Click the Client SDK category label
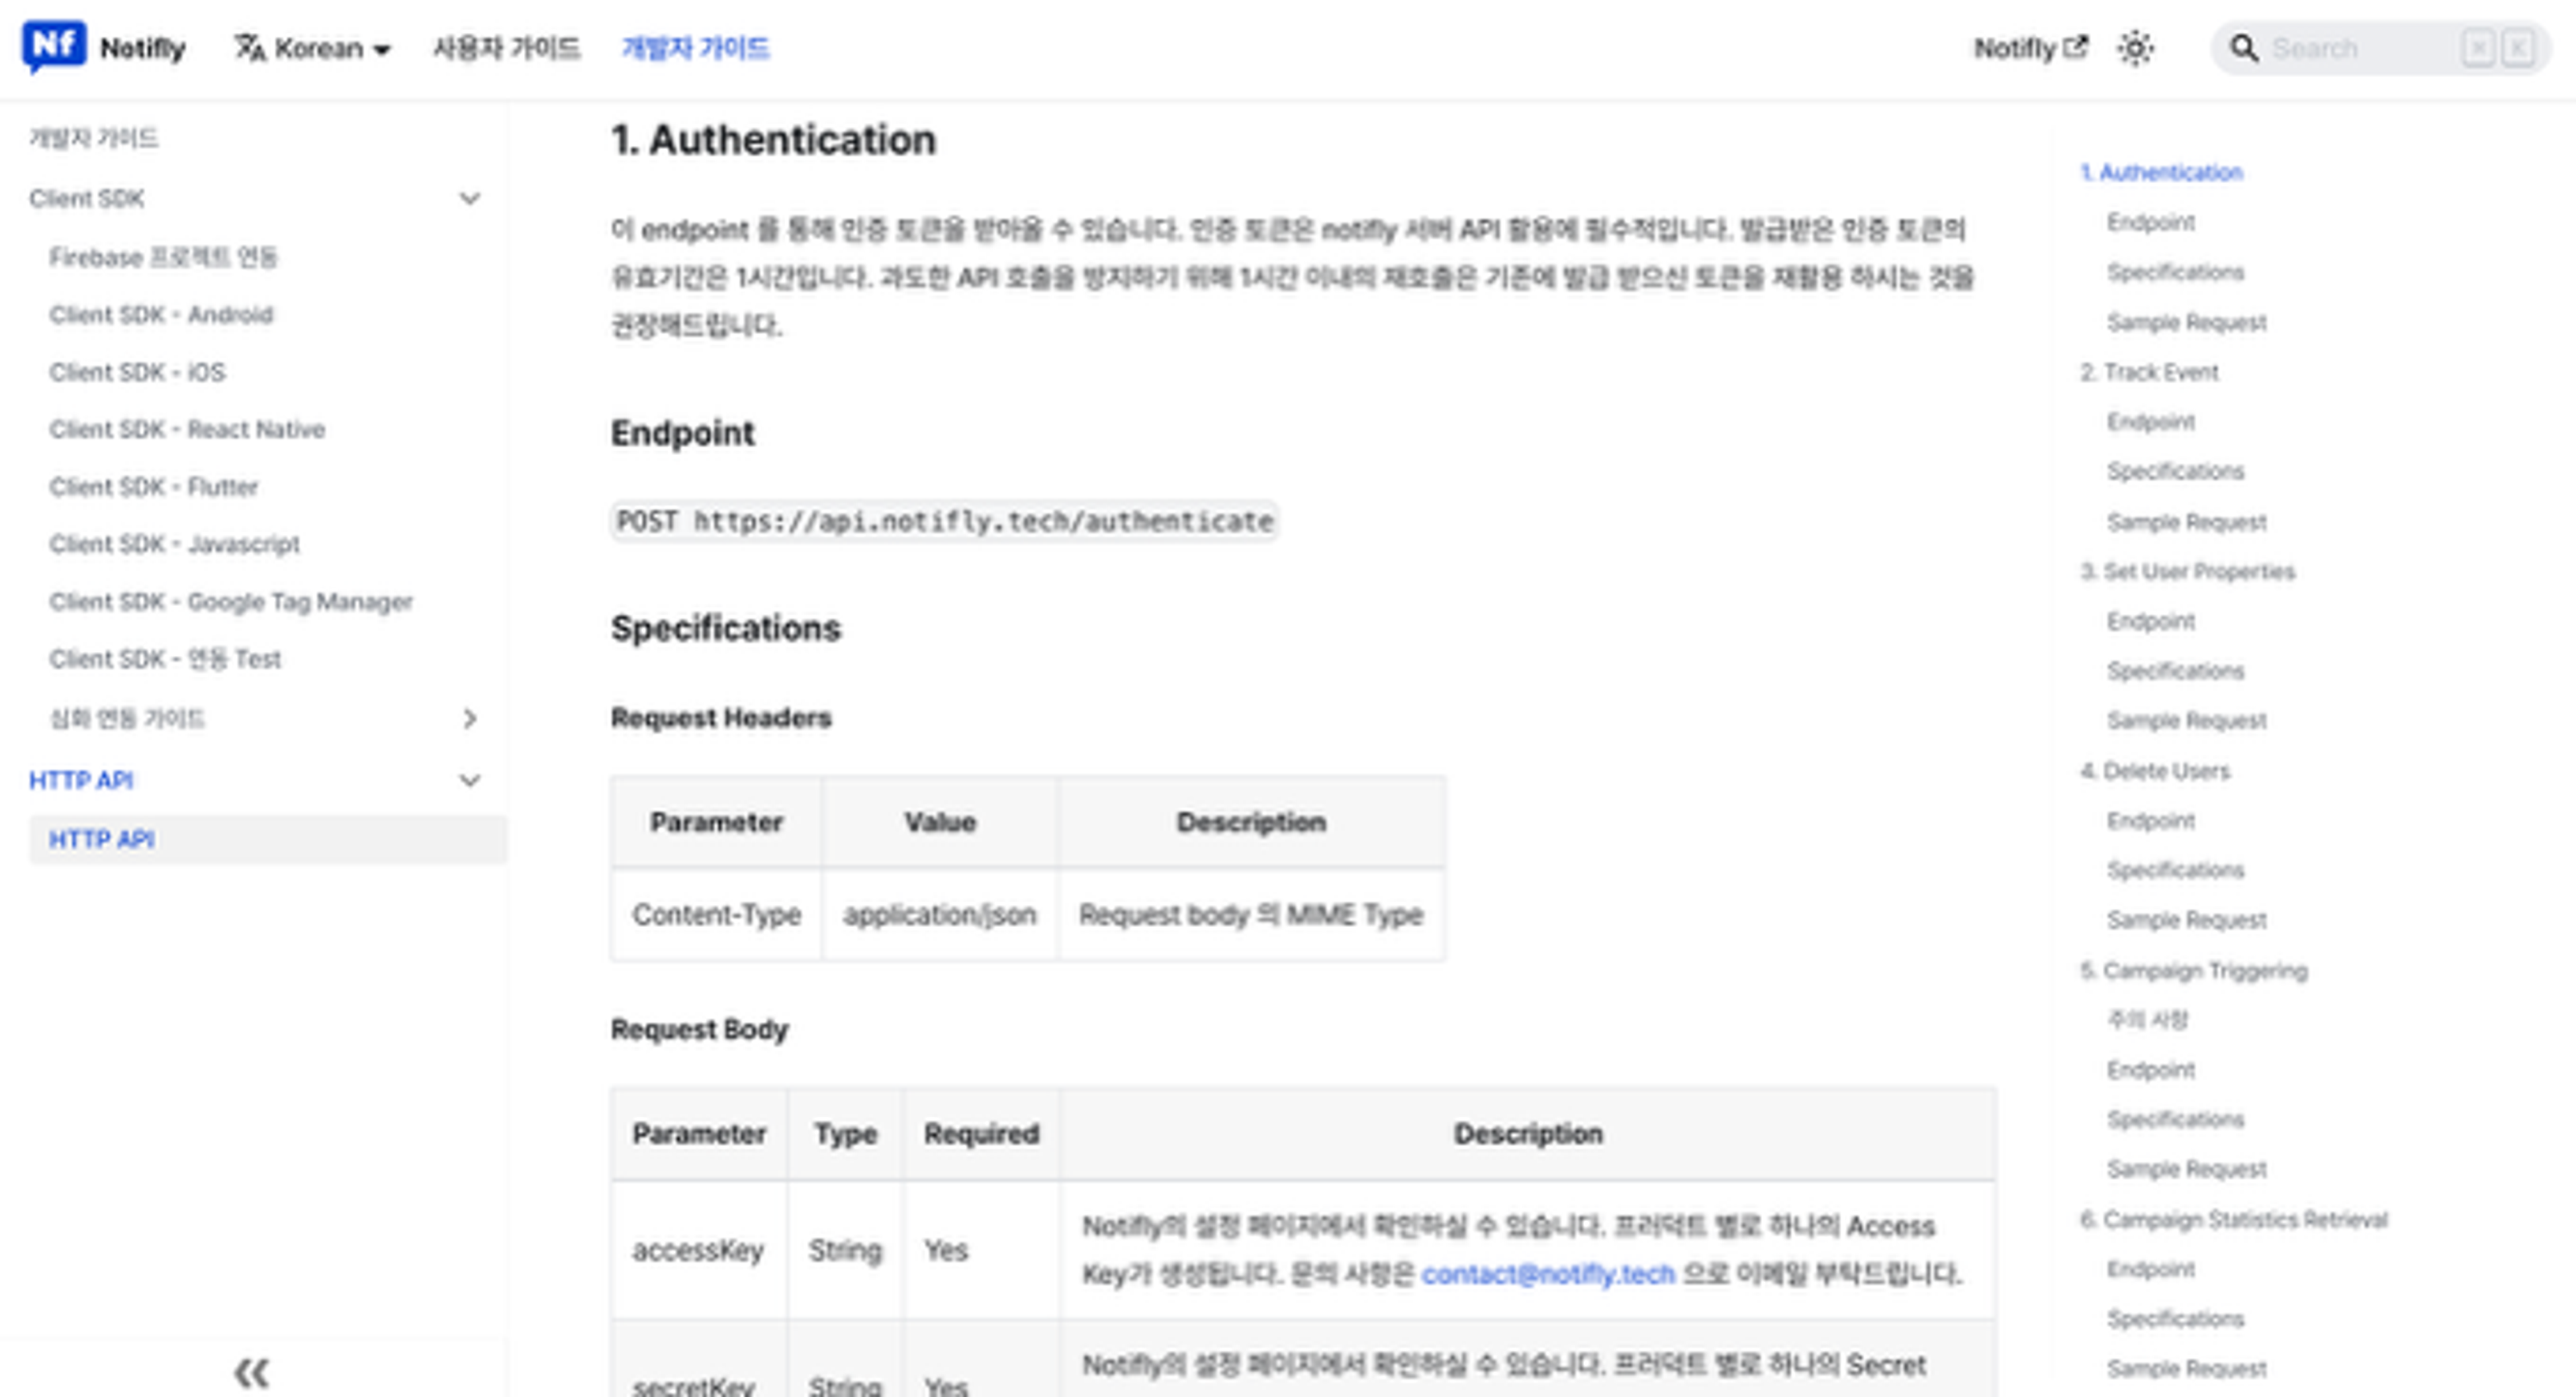The width and height of the screenshot is (2576, 1397). [x=86, y=198]
